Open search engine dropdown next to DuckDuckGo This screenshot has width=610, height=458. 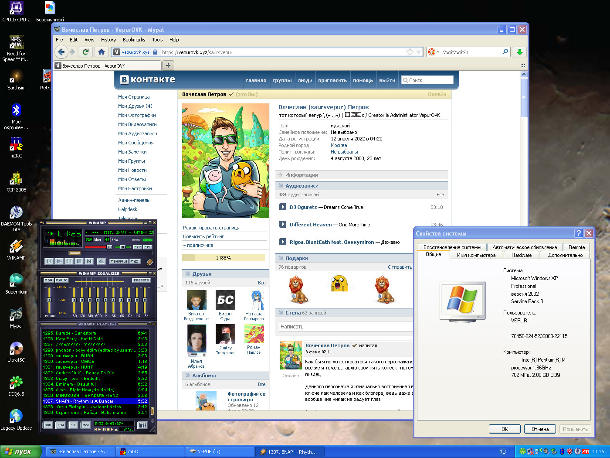click(438, 52)
